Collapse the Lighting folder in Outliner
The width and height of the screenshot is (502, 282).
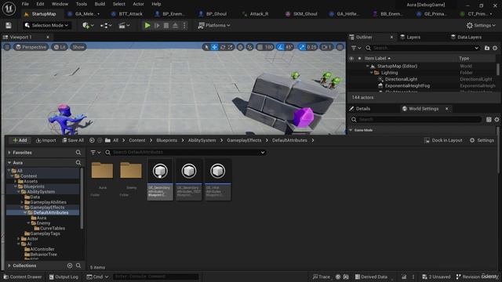(372, 73)
